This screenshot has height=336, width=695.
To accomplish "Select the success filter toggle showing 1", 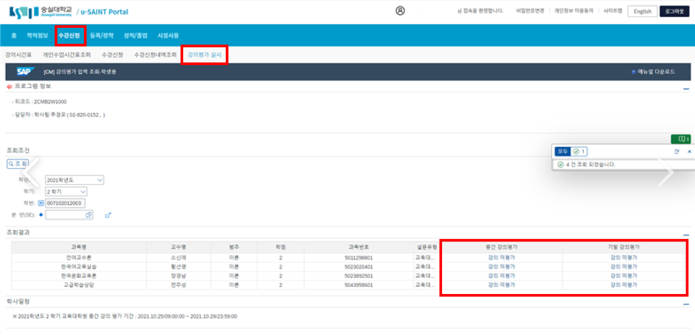I will coord(579,152).
